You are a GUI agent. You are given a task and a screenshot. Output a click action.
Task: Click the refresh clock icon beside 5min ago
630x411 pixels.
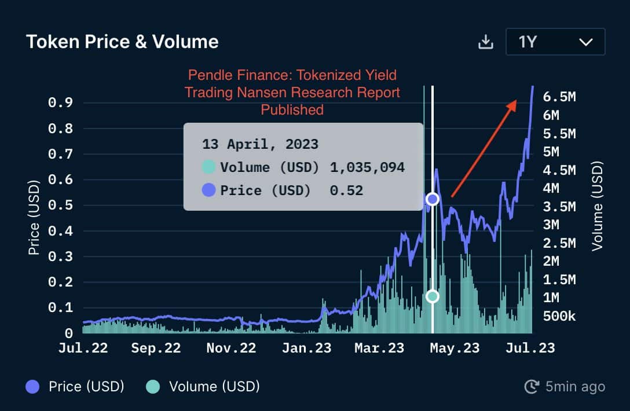click(x=532, y=387)
